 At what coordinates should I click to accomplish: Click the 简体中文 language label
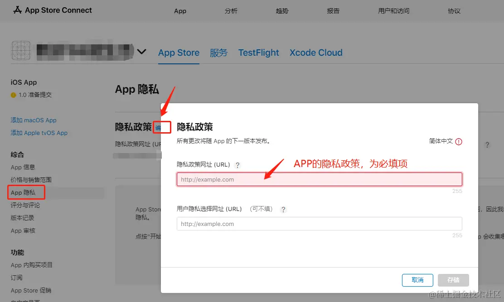[x=441, y=141]
